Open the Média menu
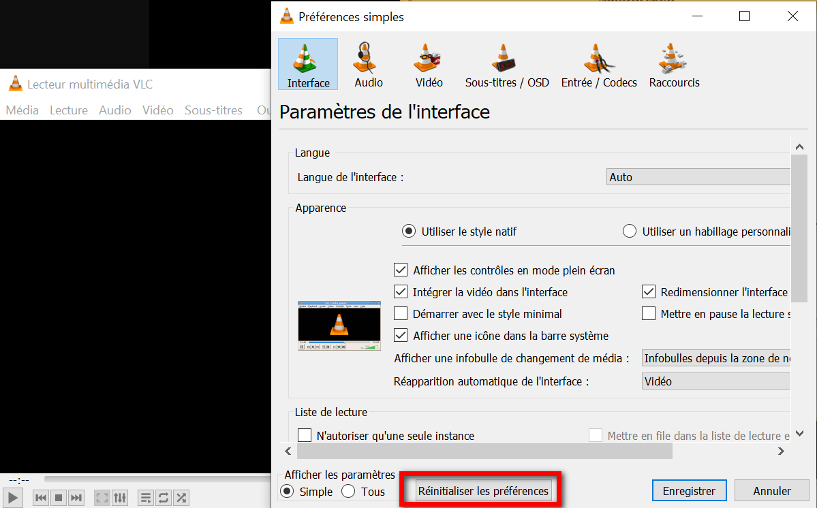 [22, 110]
